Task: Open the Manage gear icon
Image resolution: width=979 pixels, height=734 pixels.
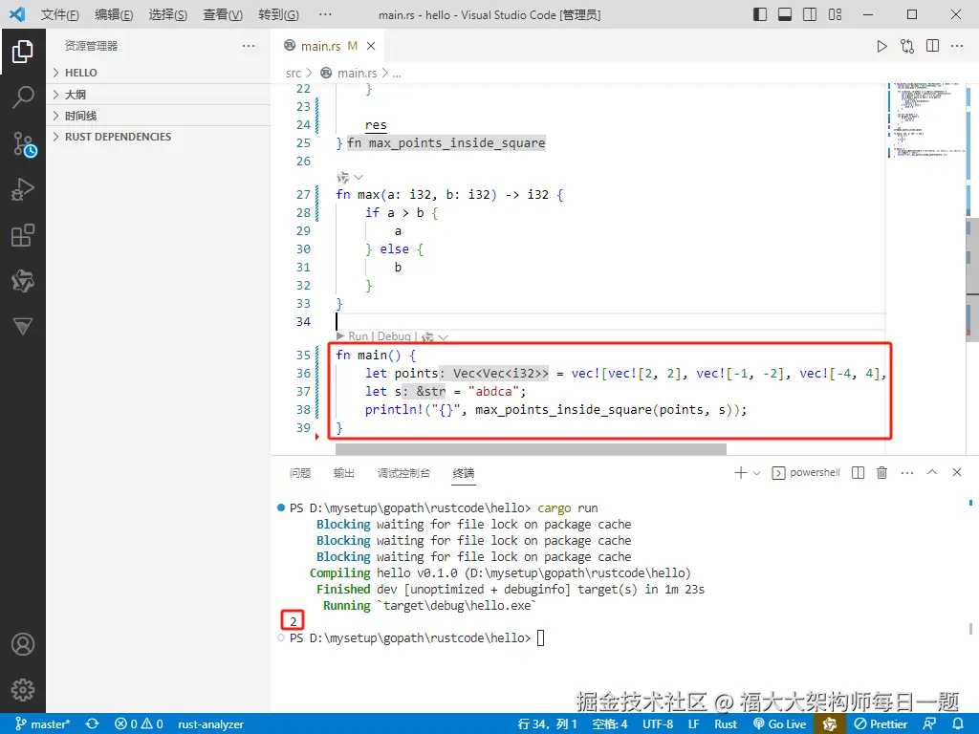Action: [23, 690]
